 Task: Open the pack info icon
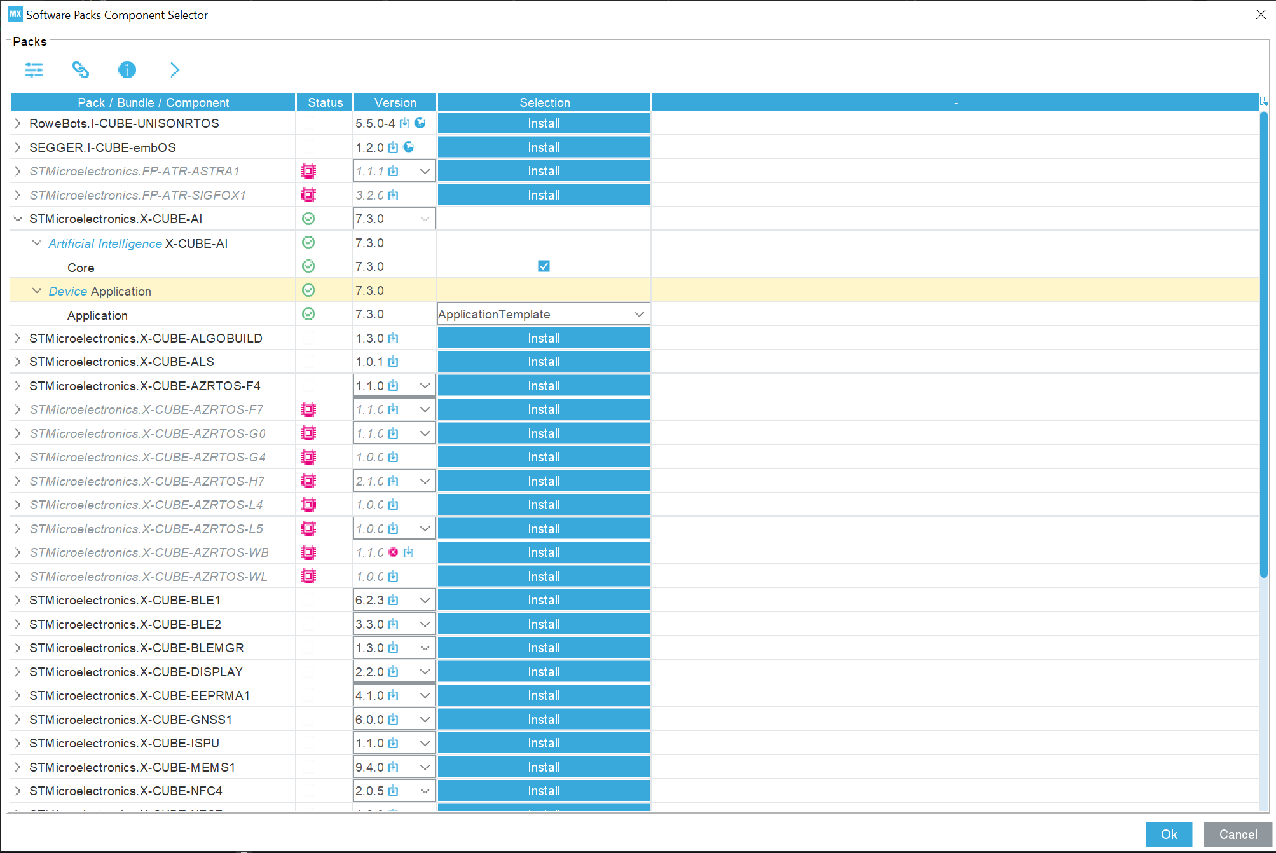click(x=127, y=69)
